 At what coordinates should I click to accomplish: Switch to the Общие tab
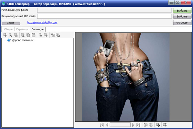tap(8, 29)
